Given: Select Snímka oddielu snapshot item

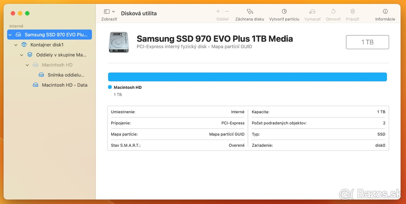Looking at the screenshot, I should pyautogui.click(x=66, y=75).
